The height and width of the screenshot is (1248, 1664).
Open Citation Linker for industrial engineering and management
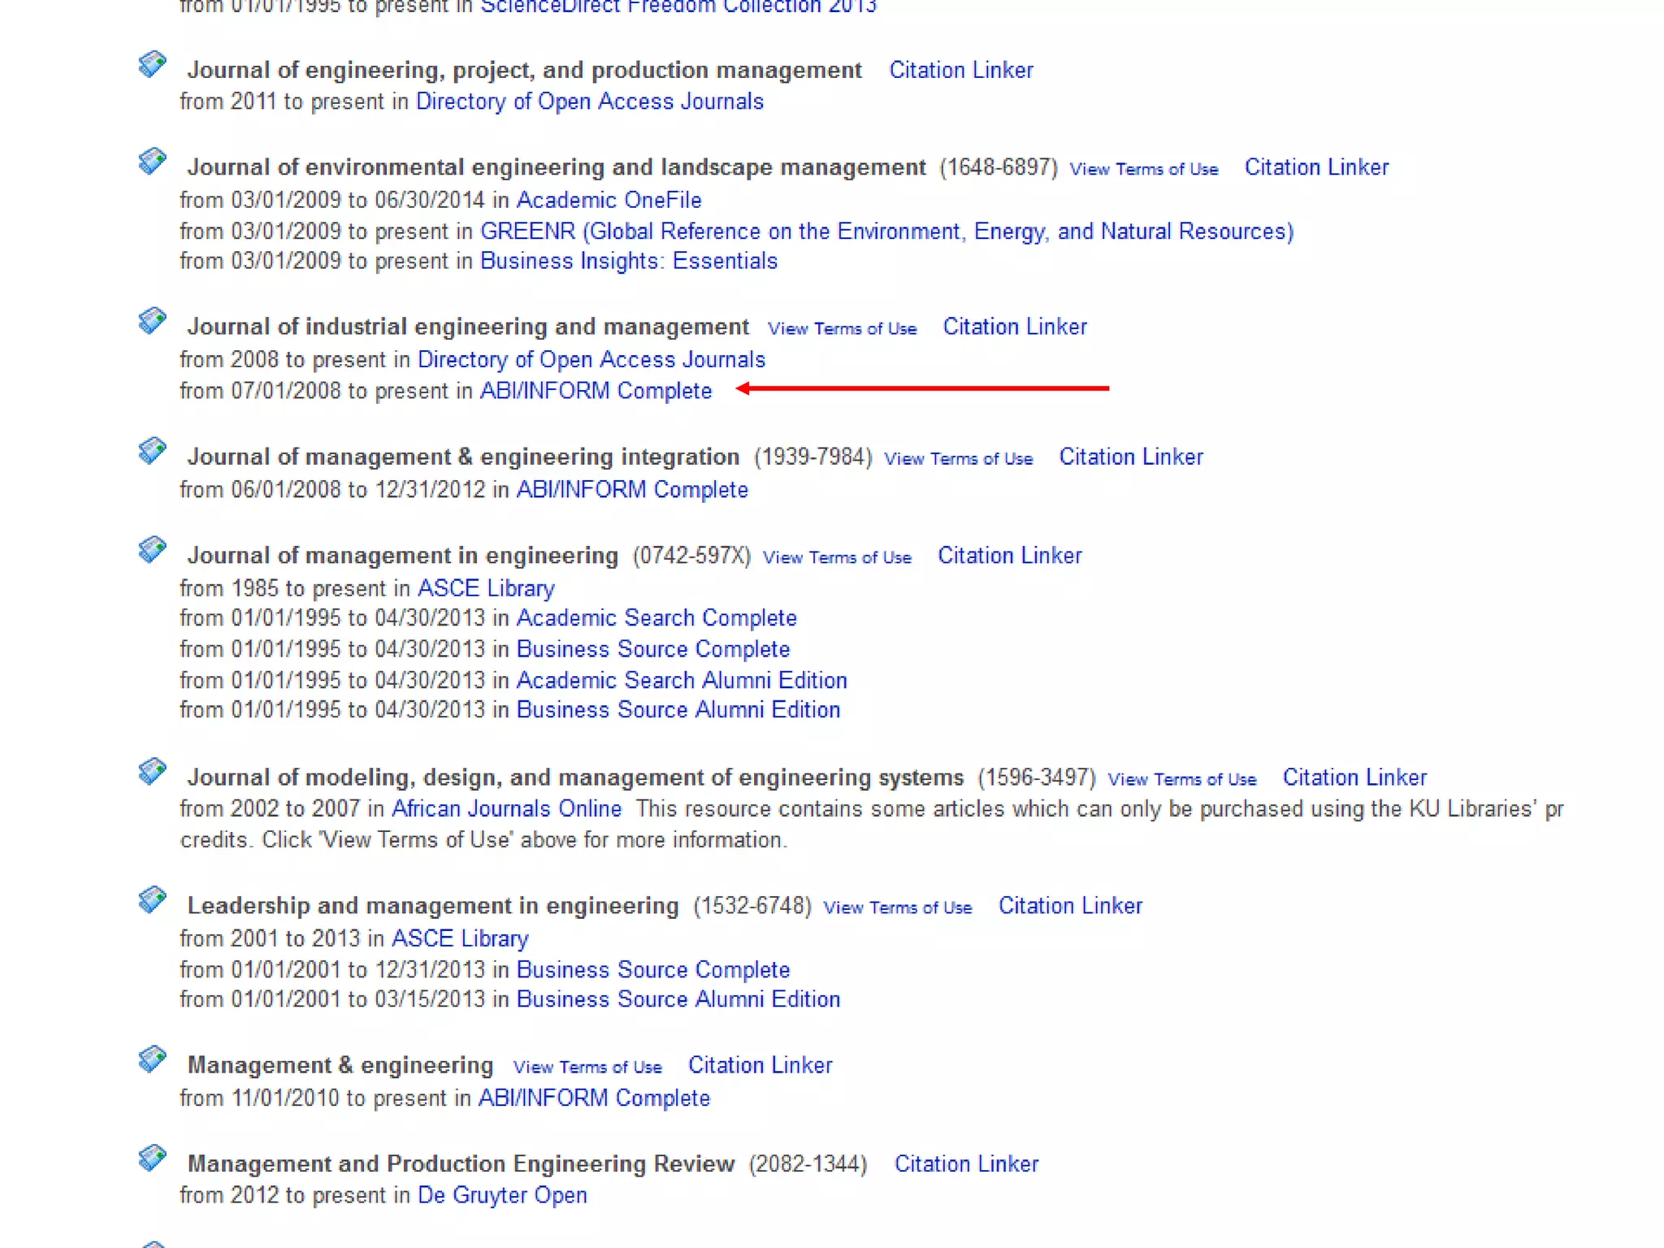(x=1014, y=327)
